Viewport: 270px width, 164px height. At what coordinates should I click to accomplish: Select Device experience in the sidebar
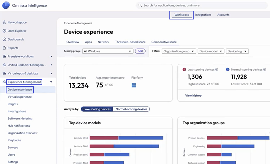(x=20, y=90)
